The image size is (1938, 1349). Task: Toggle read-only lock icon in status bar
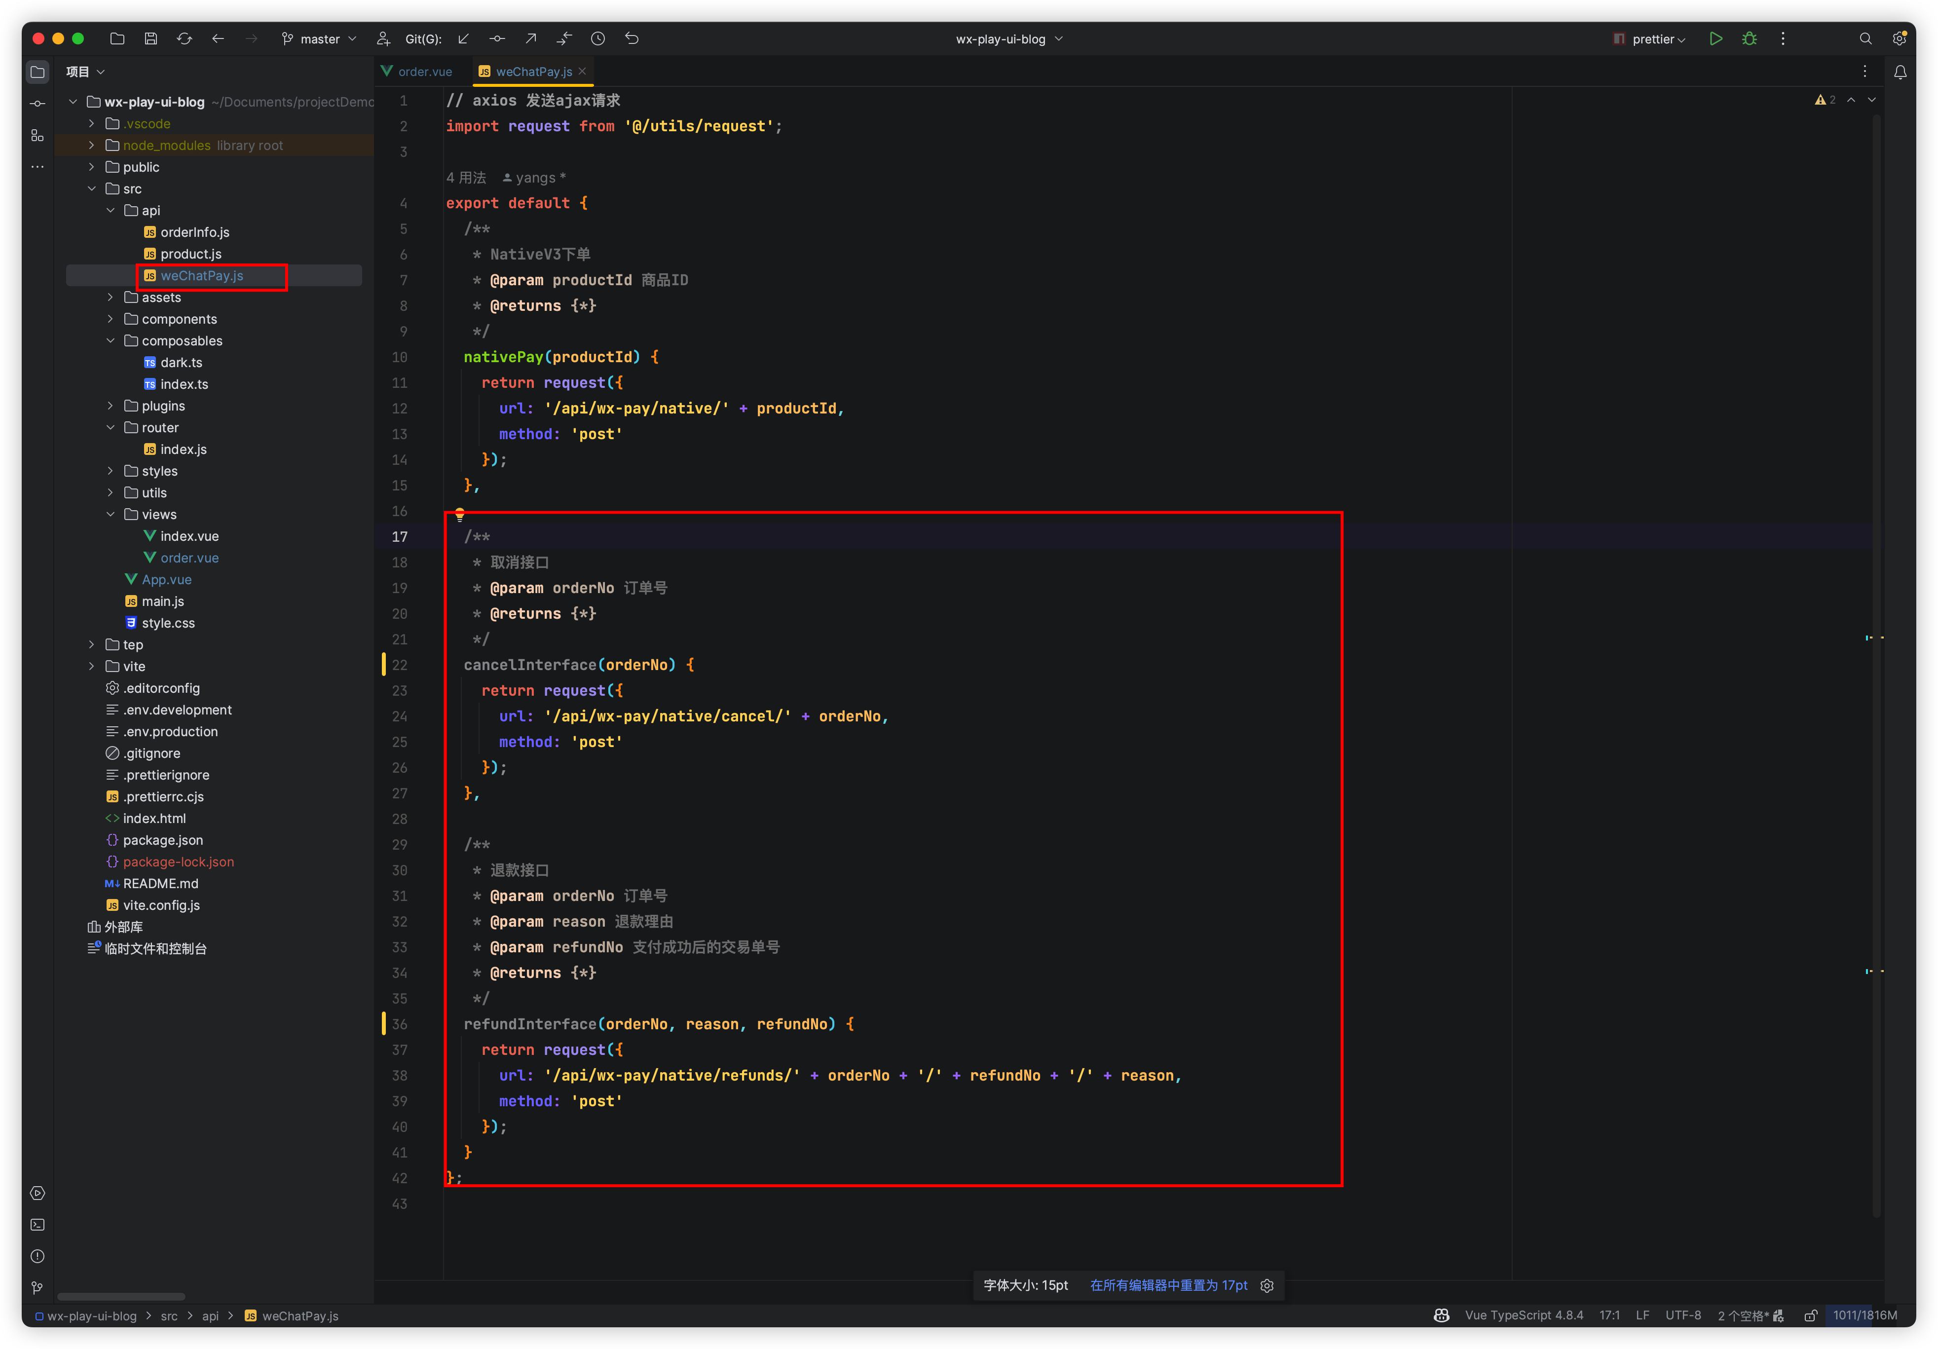pos(1811,1316)
